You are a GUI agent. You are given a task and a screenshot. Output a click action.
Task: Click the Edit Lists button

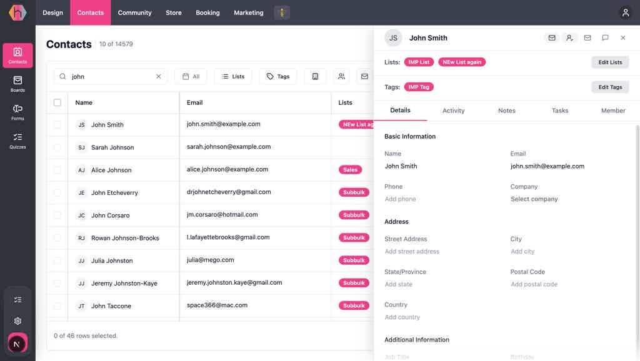click(610, 62)
